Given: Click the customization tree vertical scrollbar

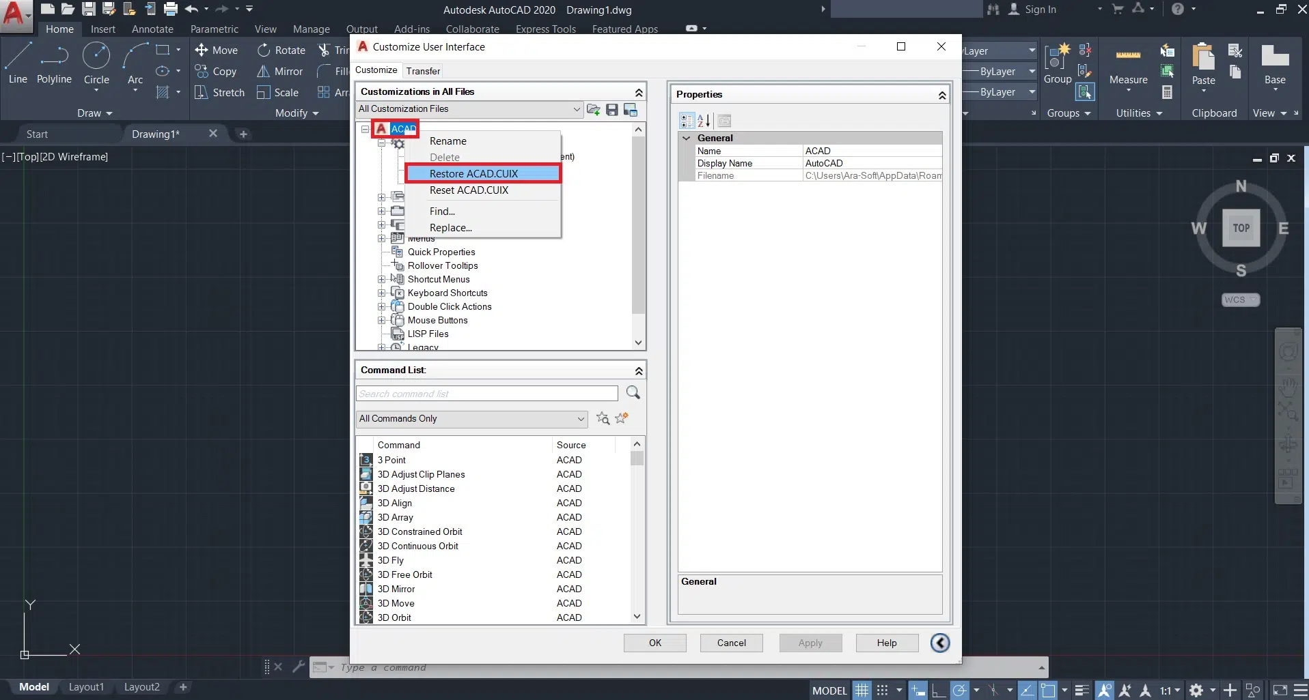Looking at the screenshot, I should 638,225.
